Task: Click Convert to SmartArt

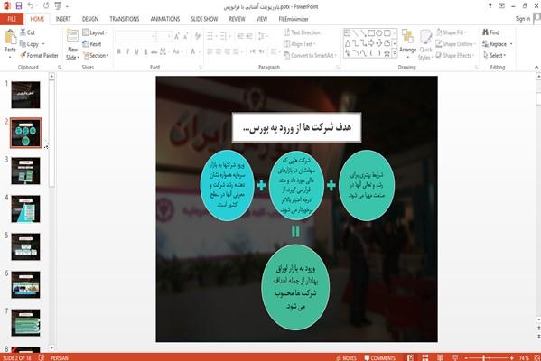Action: coord(309,55)
